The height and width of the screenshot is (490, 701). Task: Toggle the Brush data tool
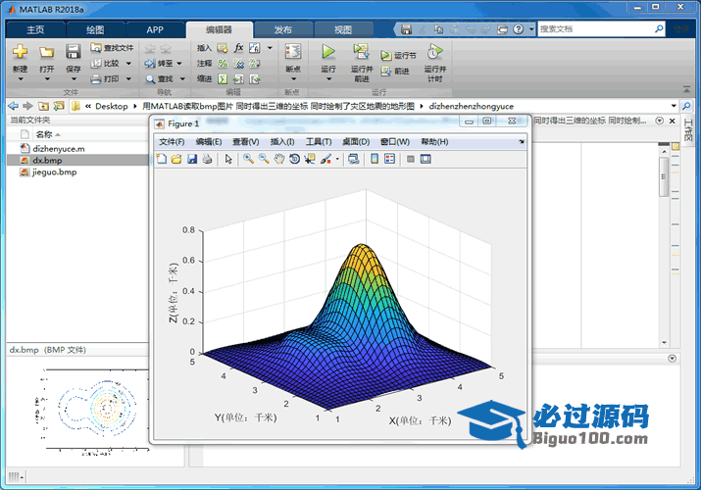(x=325, y=159)
